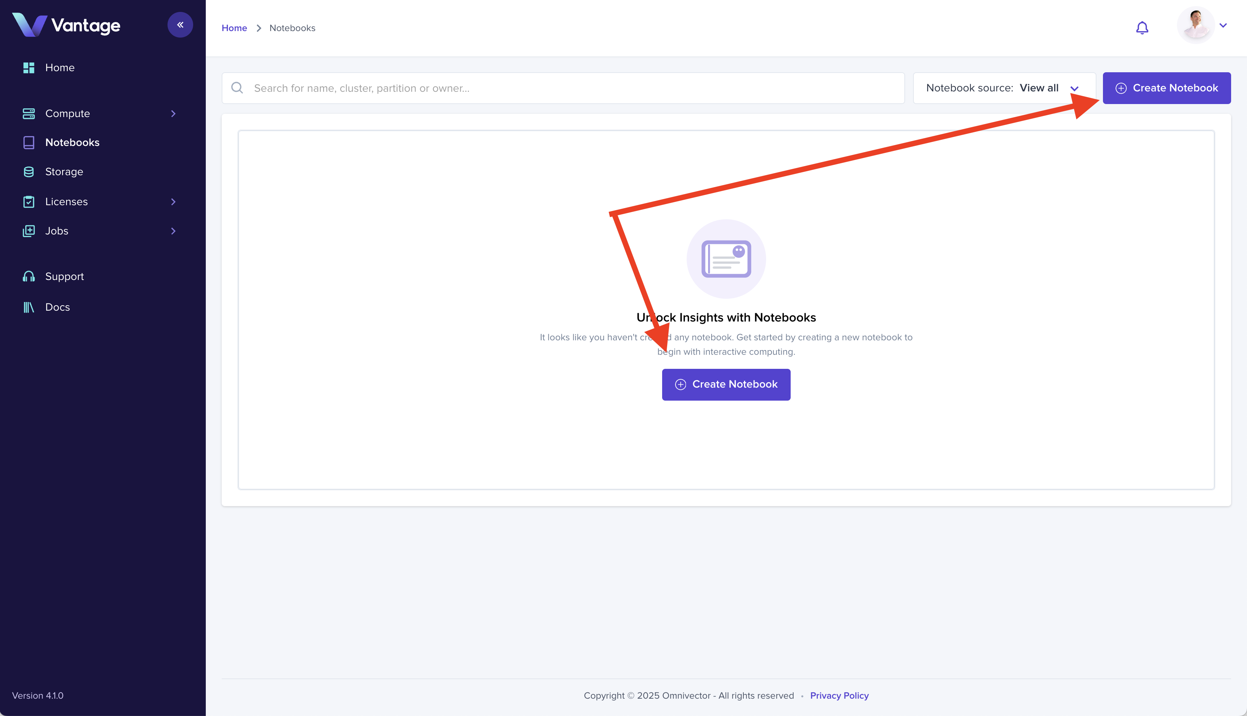Expand the Compute submenu chevron

173,113
